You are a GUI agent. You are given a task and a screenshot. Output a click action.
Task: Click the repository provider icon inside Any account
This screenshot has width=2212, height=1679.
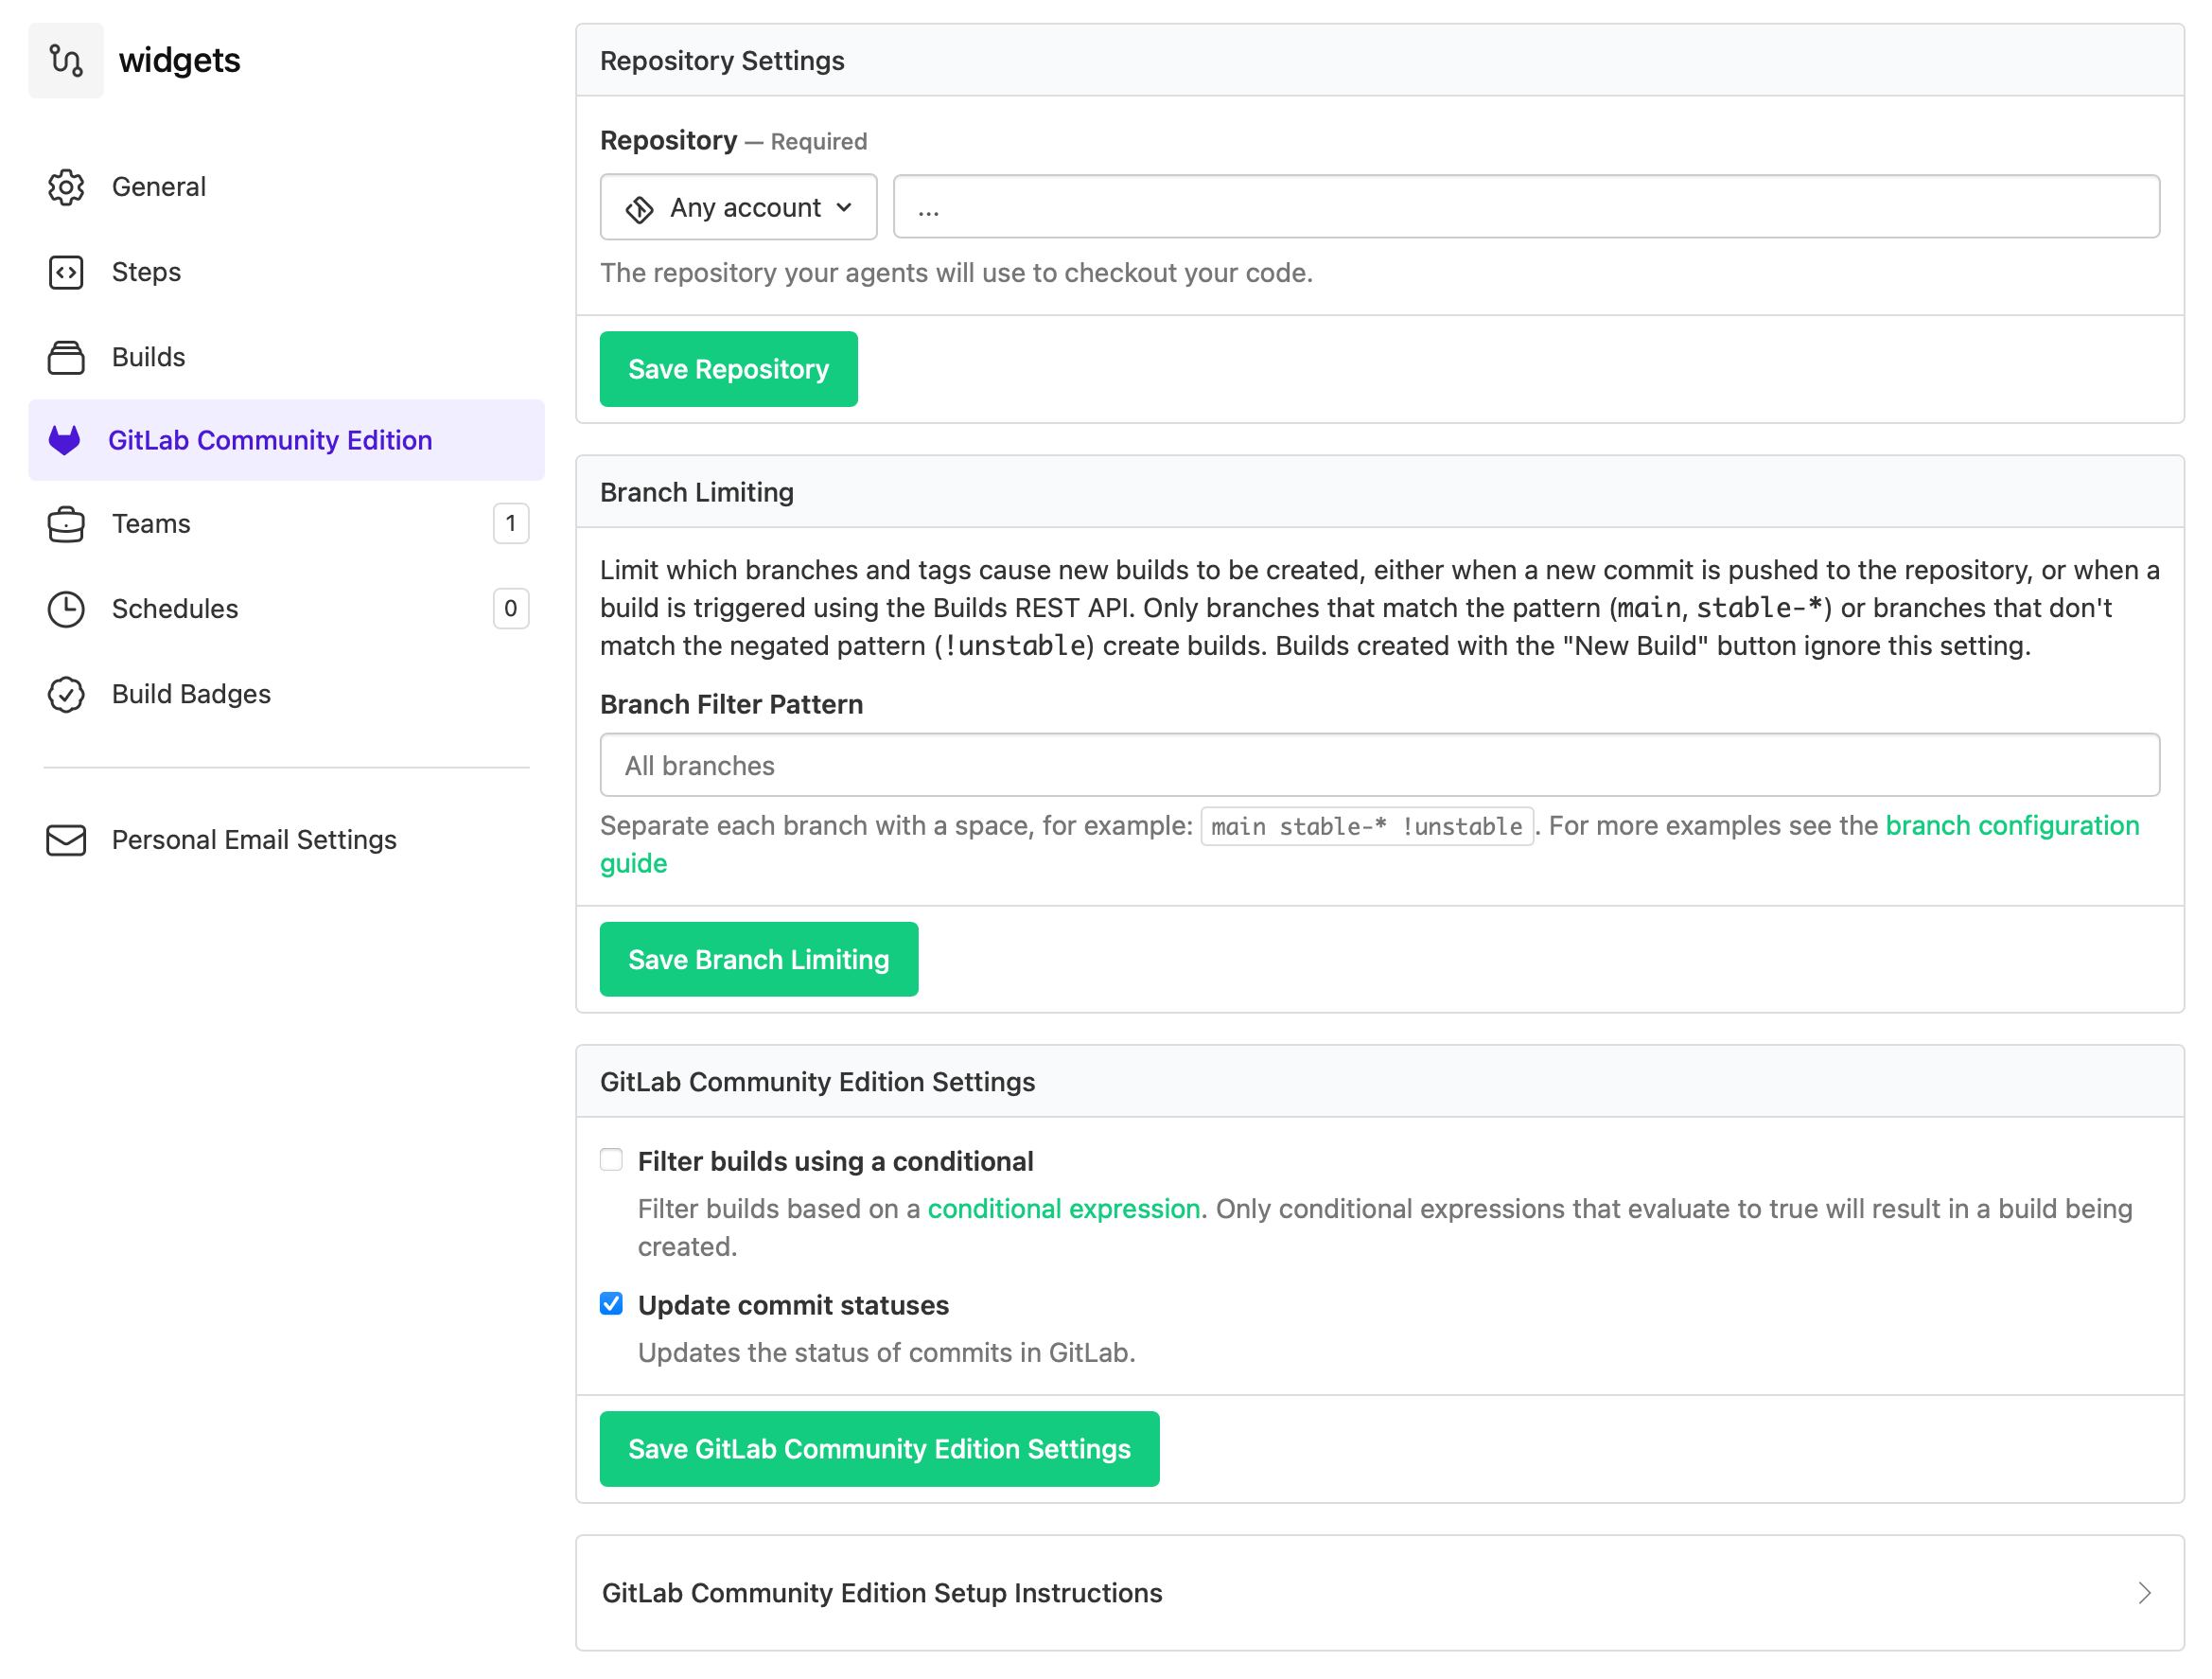tap(640, 207)
